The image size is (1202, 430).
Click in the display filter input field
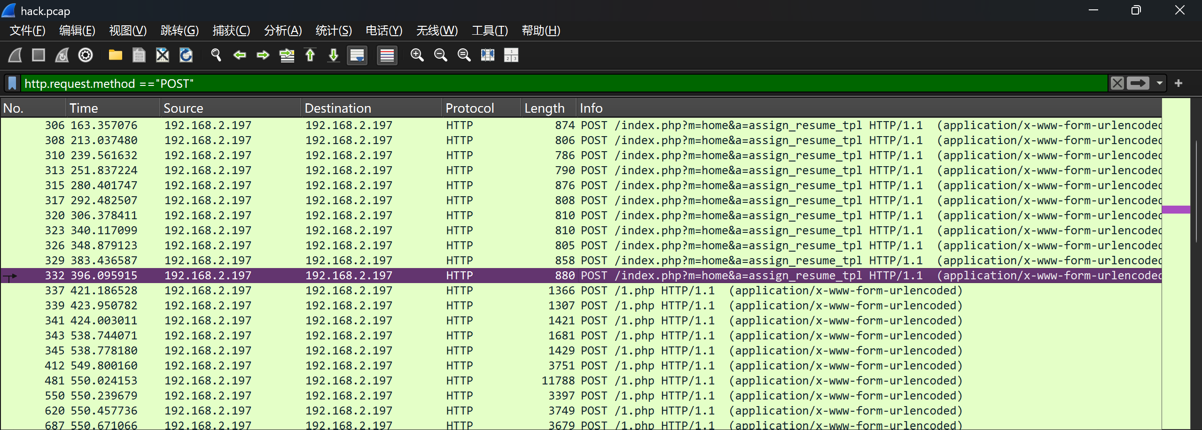564,84
